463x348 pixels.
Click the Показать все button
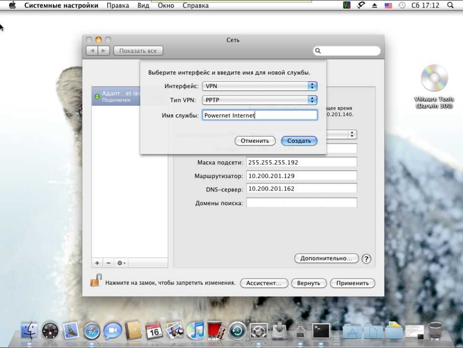(x=138, y=51)
